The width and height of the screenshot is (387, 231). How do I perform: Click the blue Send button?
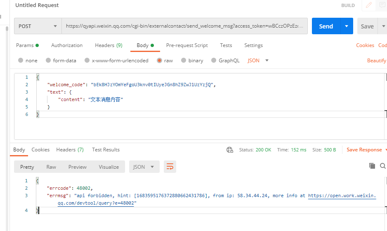tap(326, 26)
